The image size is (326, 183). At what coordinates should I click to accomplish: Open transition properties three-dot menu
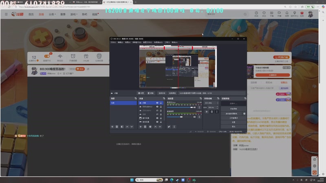pos(217,111)
